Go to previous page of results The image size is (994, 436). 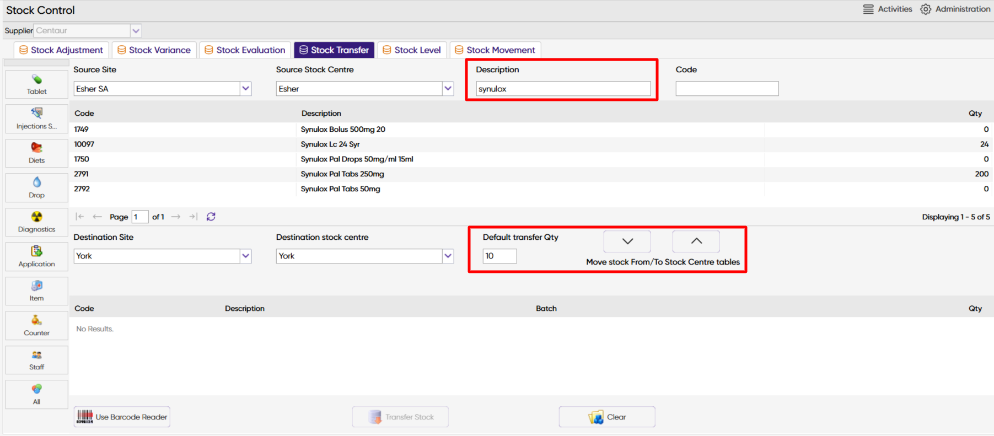click(x=97, y=217)
